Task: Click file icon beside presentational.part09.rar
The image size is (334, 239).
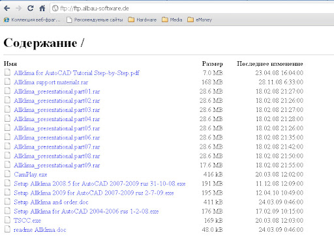Action: (x=7, y=165)
